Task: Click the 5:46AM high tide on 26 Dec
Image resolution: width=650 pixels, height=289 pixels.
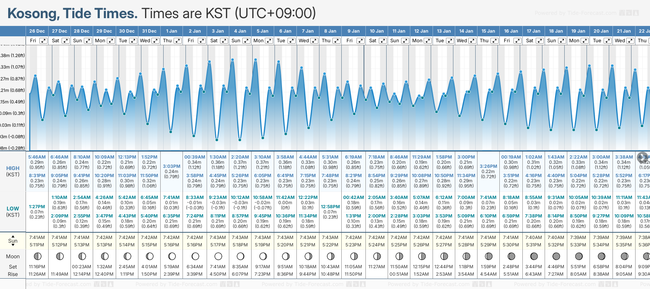Action: [x=37, y=157]
